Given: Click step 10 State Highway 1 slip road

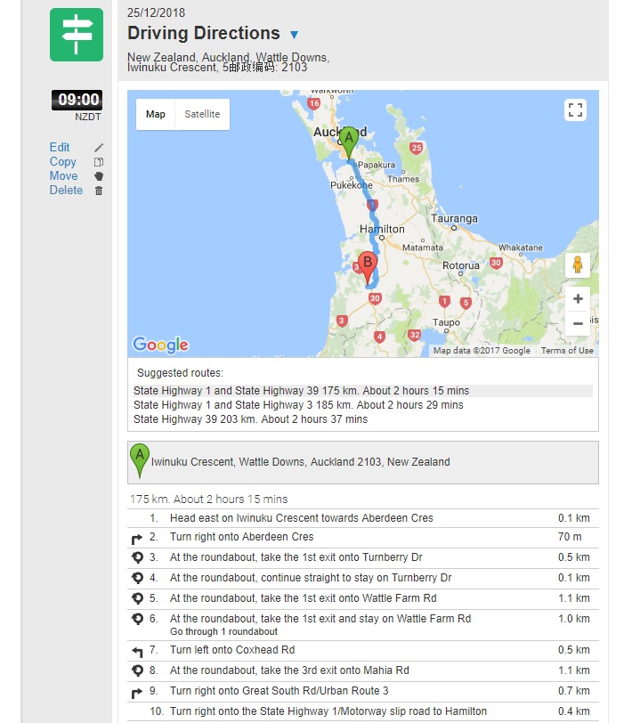Looking at the screenshot, I should point(363,711).
